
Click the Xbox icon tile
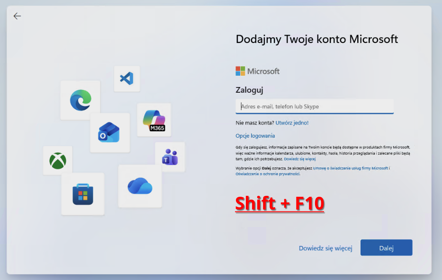[x=58, y=160]
